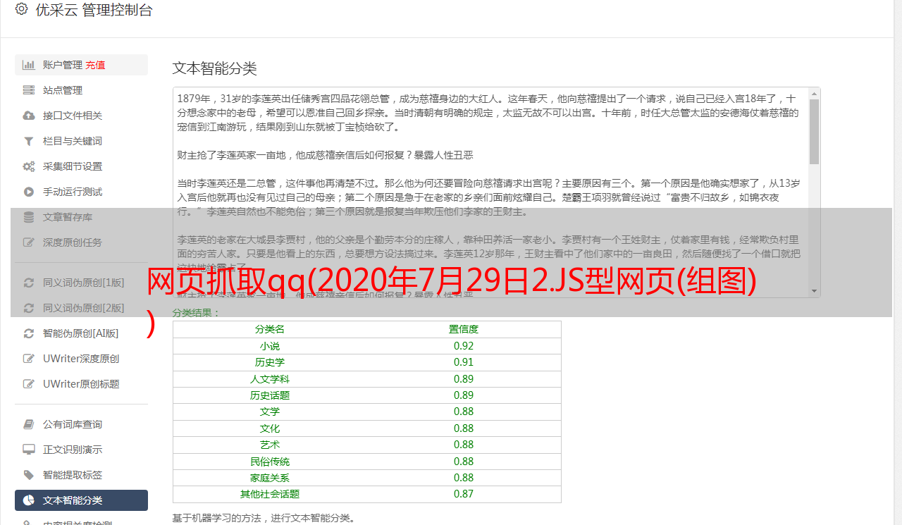Click 优采云 管理控制台 header title

point(94,10)
